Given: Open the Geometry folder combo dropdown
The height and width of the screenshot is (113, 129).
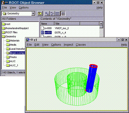Looking at the screenshot, I should coord(33,13).
